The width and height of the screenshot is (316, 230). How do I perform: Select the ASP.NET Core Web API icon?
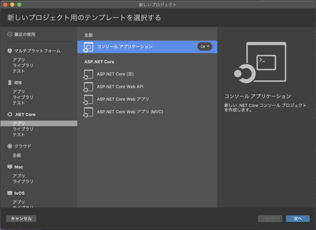point(88,87)
